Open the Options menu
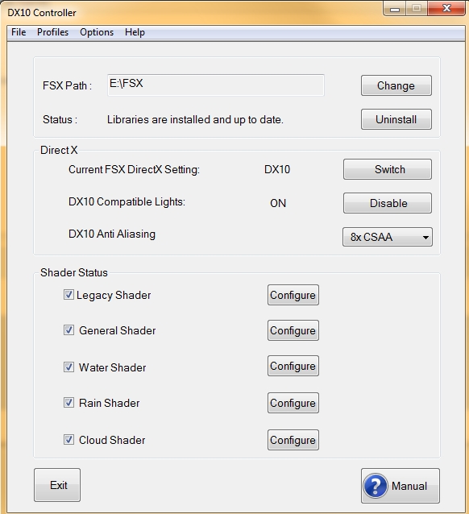This screenshot has width=469, height=514. tap(97, 32)
